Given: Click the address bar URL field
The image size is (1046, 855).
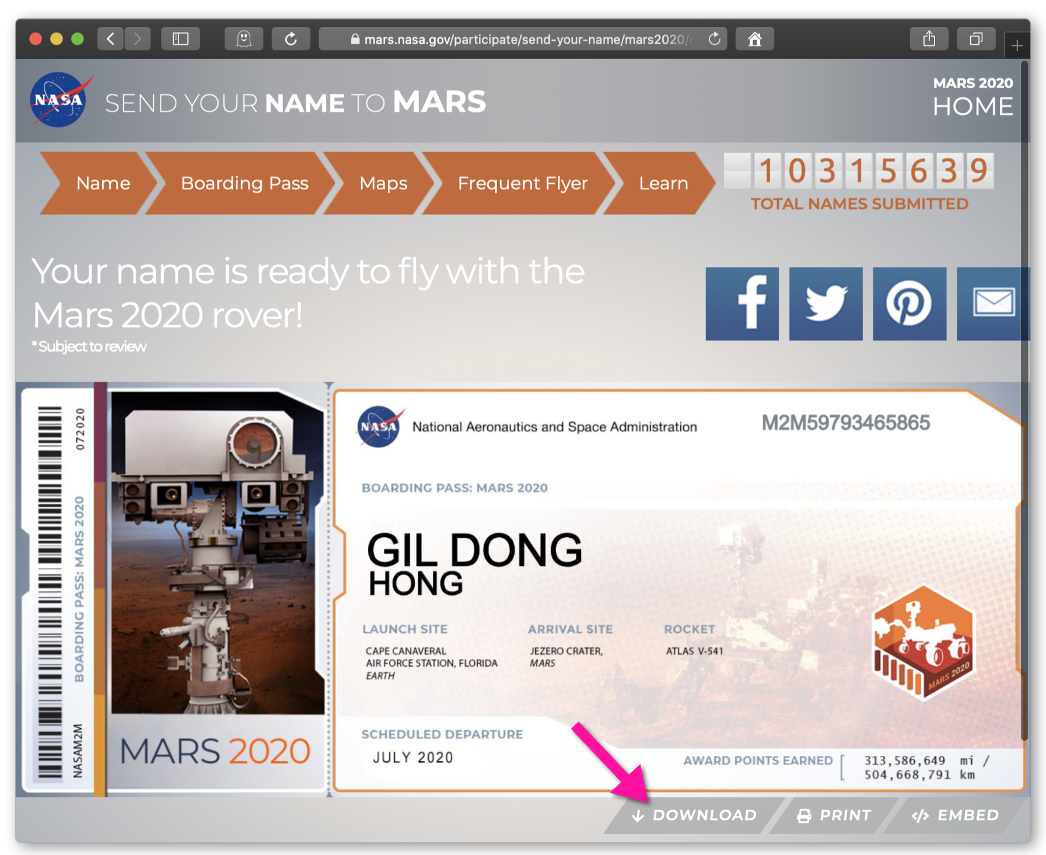Looking at the screenshot, I should [523, 39].
